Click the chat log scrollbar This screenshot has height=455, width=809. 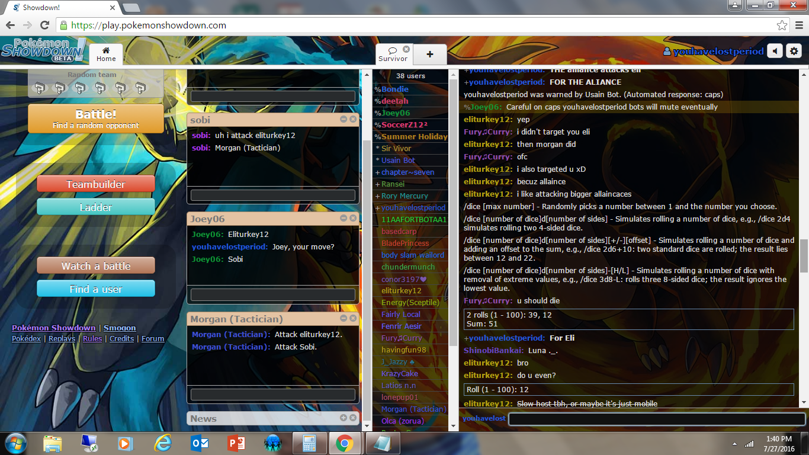point(804,255)
